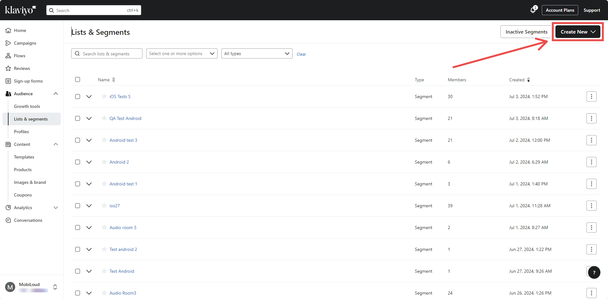Star the Android test 1 segment
The width and height of the screenshot is (608, 299).
click(104, 184)
